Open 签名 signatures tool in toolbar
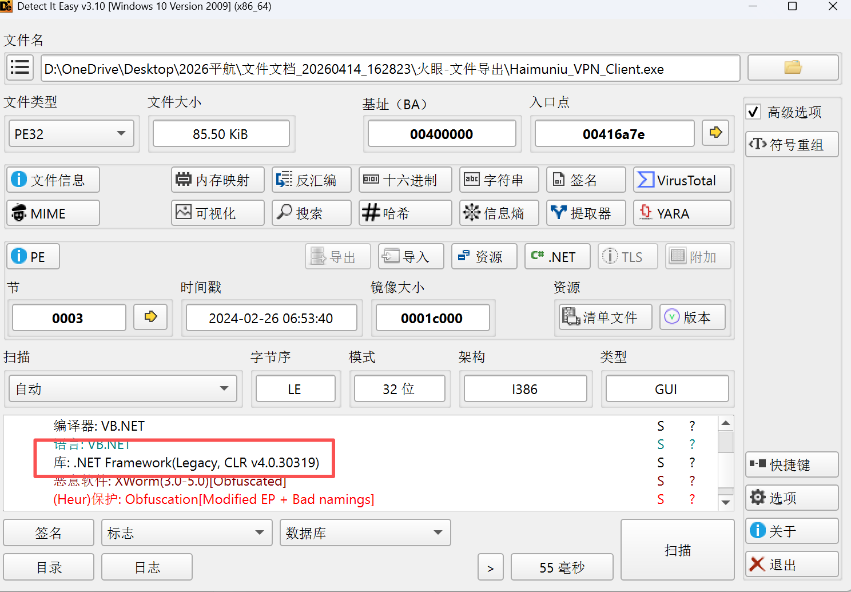The image size is (851, 592). pos(586,180)
